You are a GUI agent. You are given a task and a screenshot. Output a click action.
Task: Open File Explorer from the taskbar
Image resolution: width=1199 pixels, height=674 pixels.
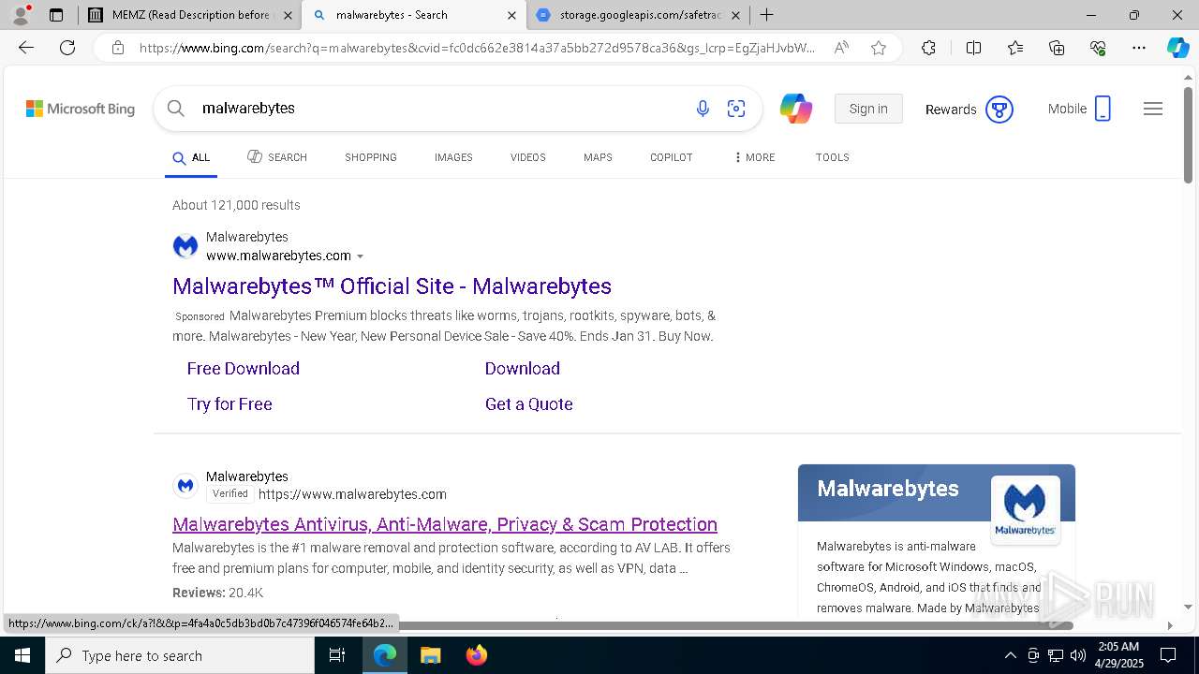point(430,655)
